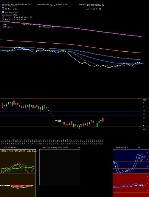Click the magenta 200 Day legend swatch
The image size is (149, 197).
pyautogui.click(x=3, y=12)
